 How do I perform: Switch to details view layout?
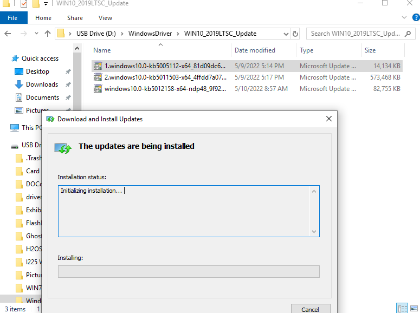(x=402, y=308)
